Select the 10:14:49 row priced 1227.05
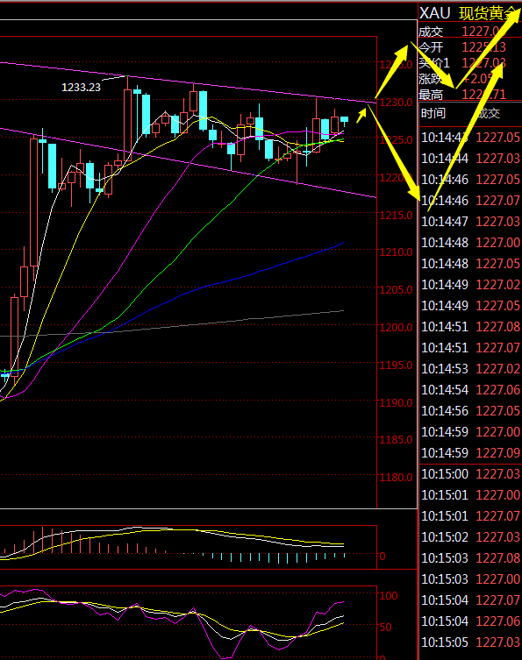The width and height of the screenshot is (522, 660). [470, 306]
